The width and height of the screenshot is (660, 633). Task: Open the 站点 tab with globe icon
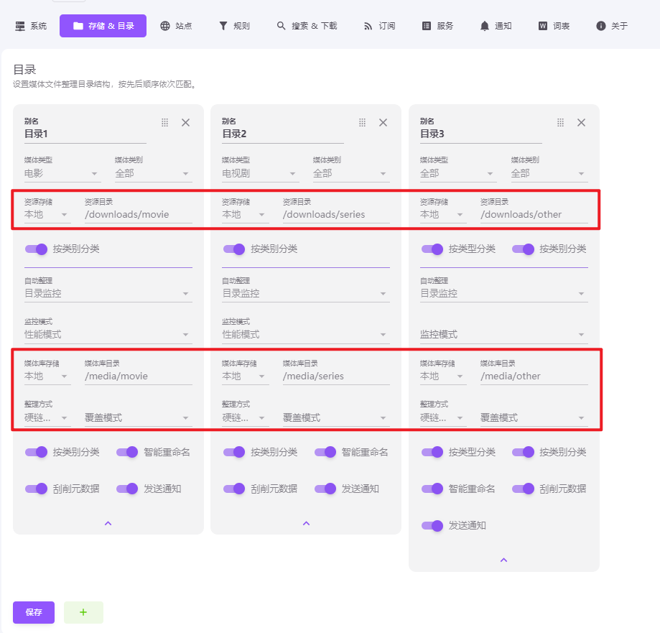coord(176,26)
